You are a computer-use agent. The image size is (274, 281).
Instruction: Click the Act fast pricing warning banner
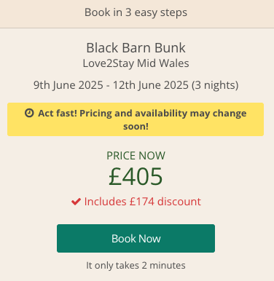pyautogui.click(x=136, y=119)
